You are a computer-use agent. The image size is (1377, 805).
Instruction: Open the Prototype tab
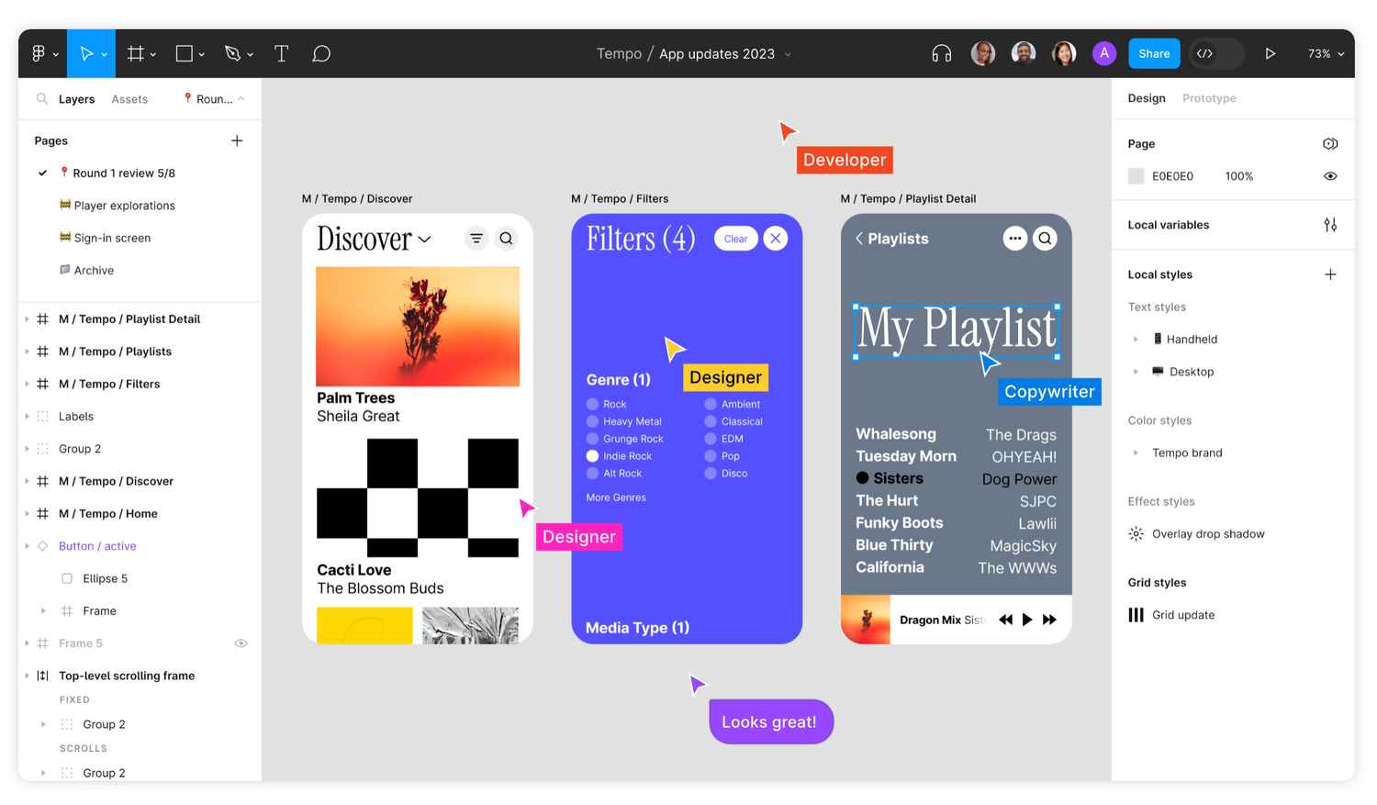point(1210,98)
